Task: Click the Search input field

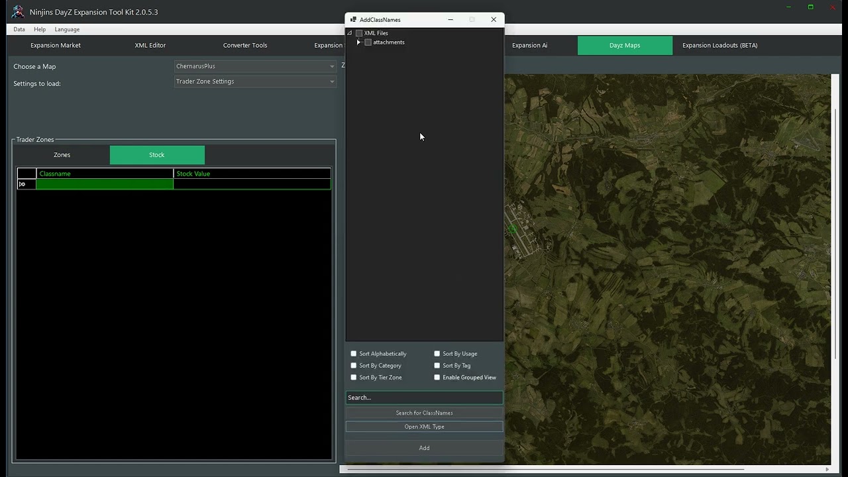Action: pyautogui.click(x=424, y=397)
